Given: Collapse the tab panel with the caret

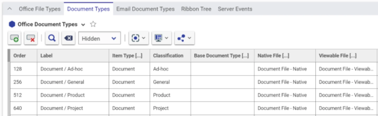Looking at the screenshot, I should [x=10, y=9].
